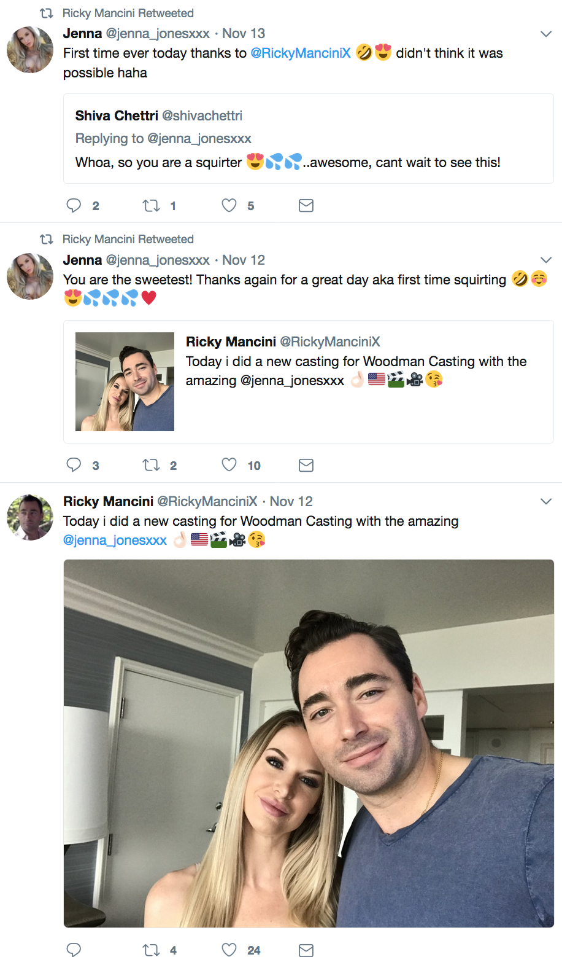Retweet Jenna's Nov 12 tweet

pos(151,465)
